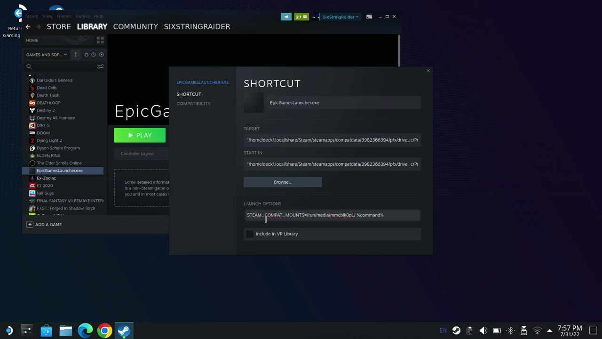Click the library search magnifier icon
The width and height of the screenshot is (602, 339).
click(x=29, y=66)
